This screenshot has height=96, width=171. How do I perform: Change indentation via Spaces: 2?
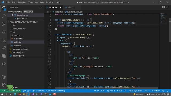(x=111, y=91)
